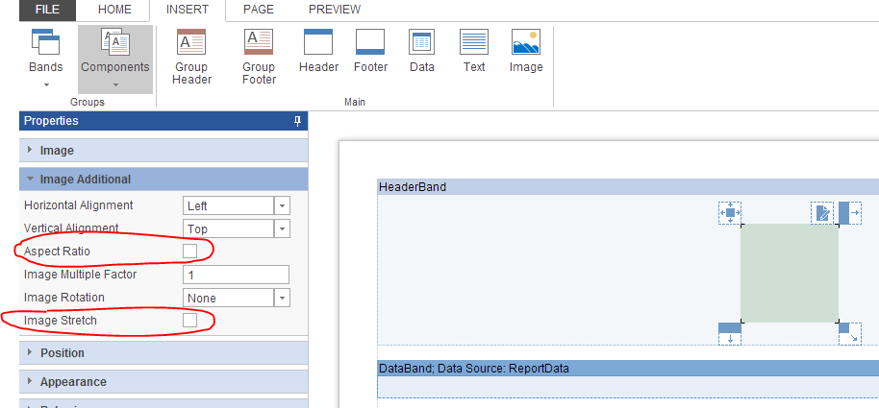
Task: Insert a Footer band
Action: (x=370, y=52)
